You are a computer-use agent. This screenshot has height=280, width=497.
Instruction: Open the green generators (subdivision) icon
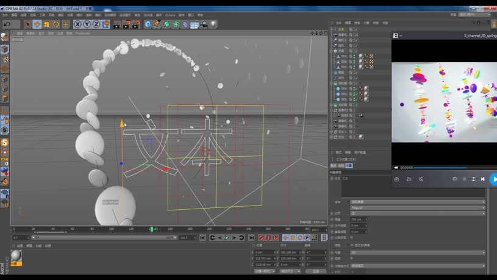[166, 24]
